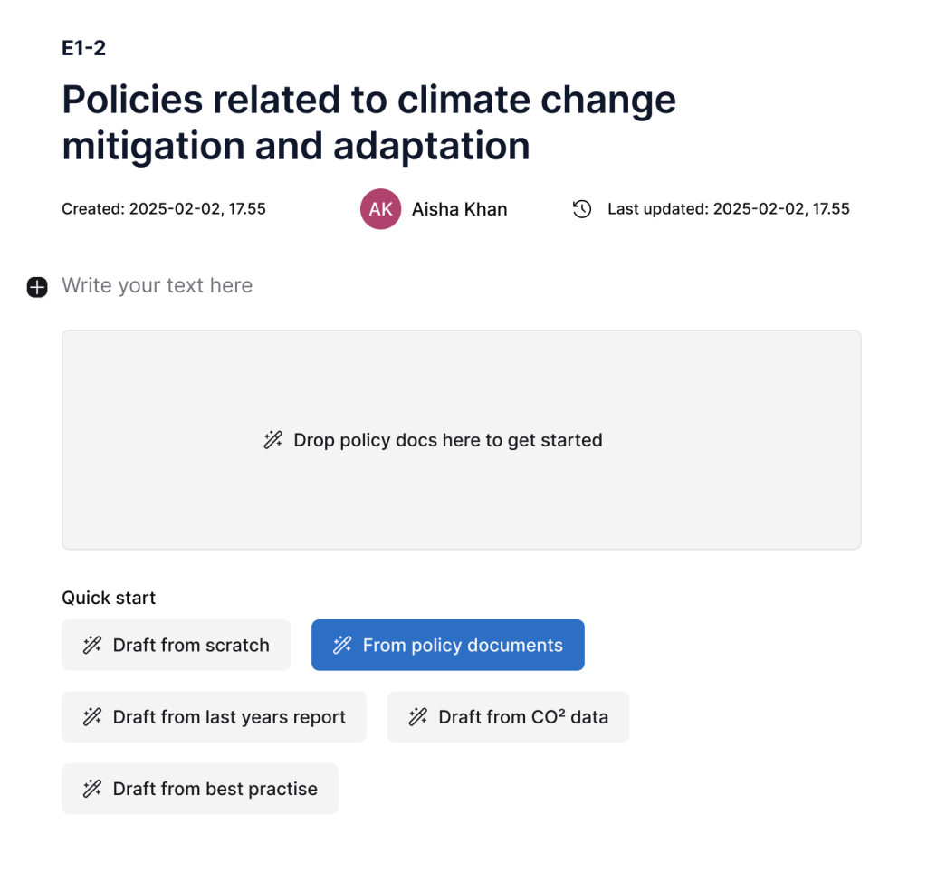Click the Write your text here field
The image size is (927, 872).
point(158,286)
